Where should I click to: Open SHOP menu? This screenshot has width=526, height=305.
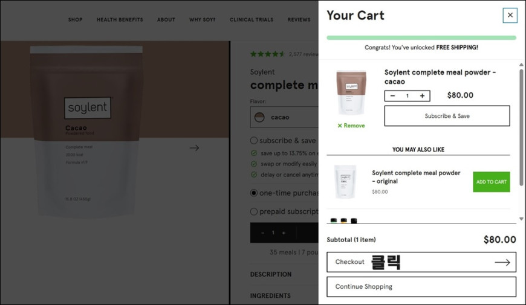tap(75, 19)
